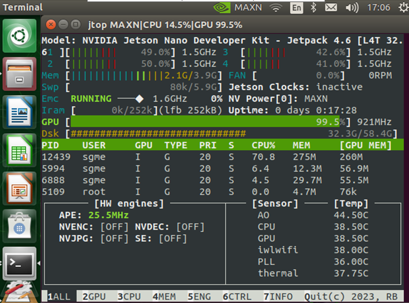Click the NVJPG [OFF] status
The image size is (409, 303).
(114, 238)
